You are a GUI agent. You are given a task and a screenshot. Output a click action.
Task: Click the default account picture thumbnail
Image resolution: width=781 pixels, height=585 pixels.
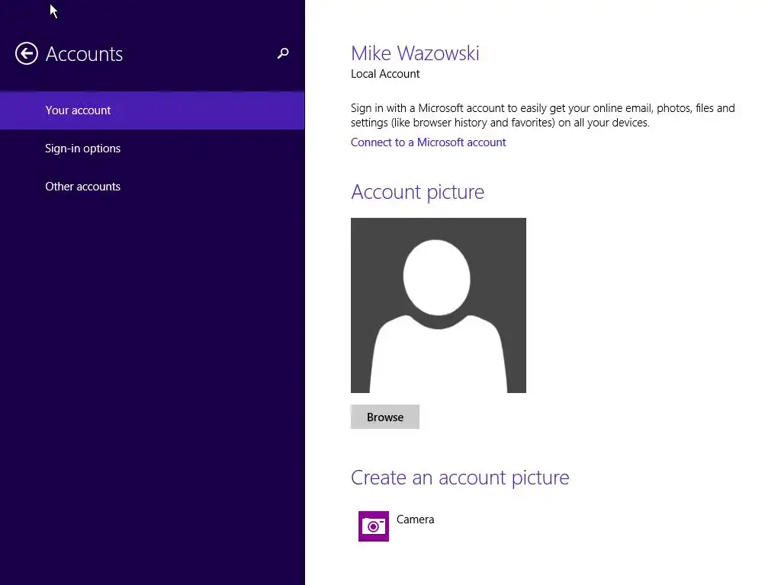(x=439, y=305)
